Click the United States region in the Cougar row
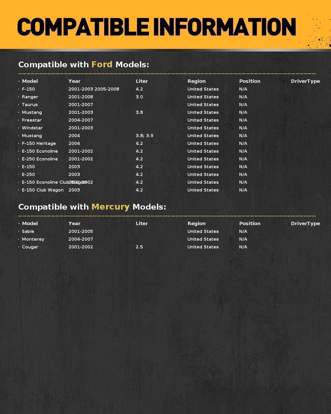This screenshot has height=414, width=331. click(203, 247)
